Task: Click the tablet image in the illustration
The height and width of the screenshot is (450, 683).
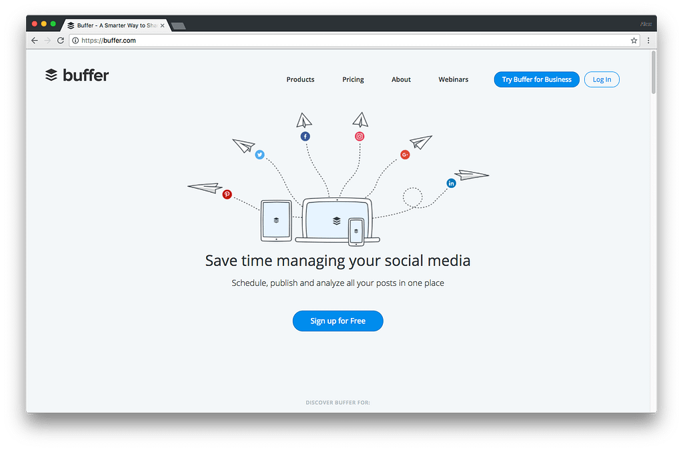Action: [x=276, y=221]
